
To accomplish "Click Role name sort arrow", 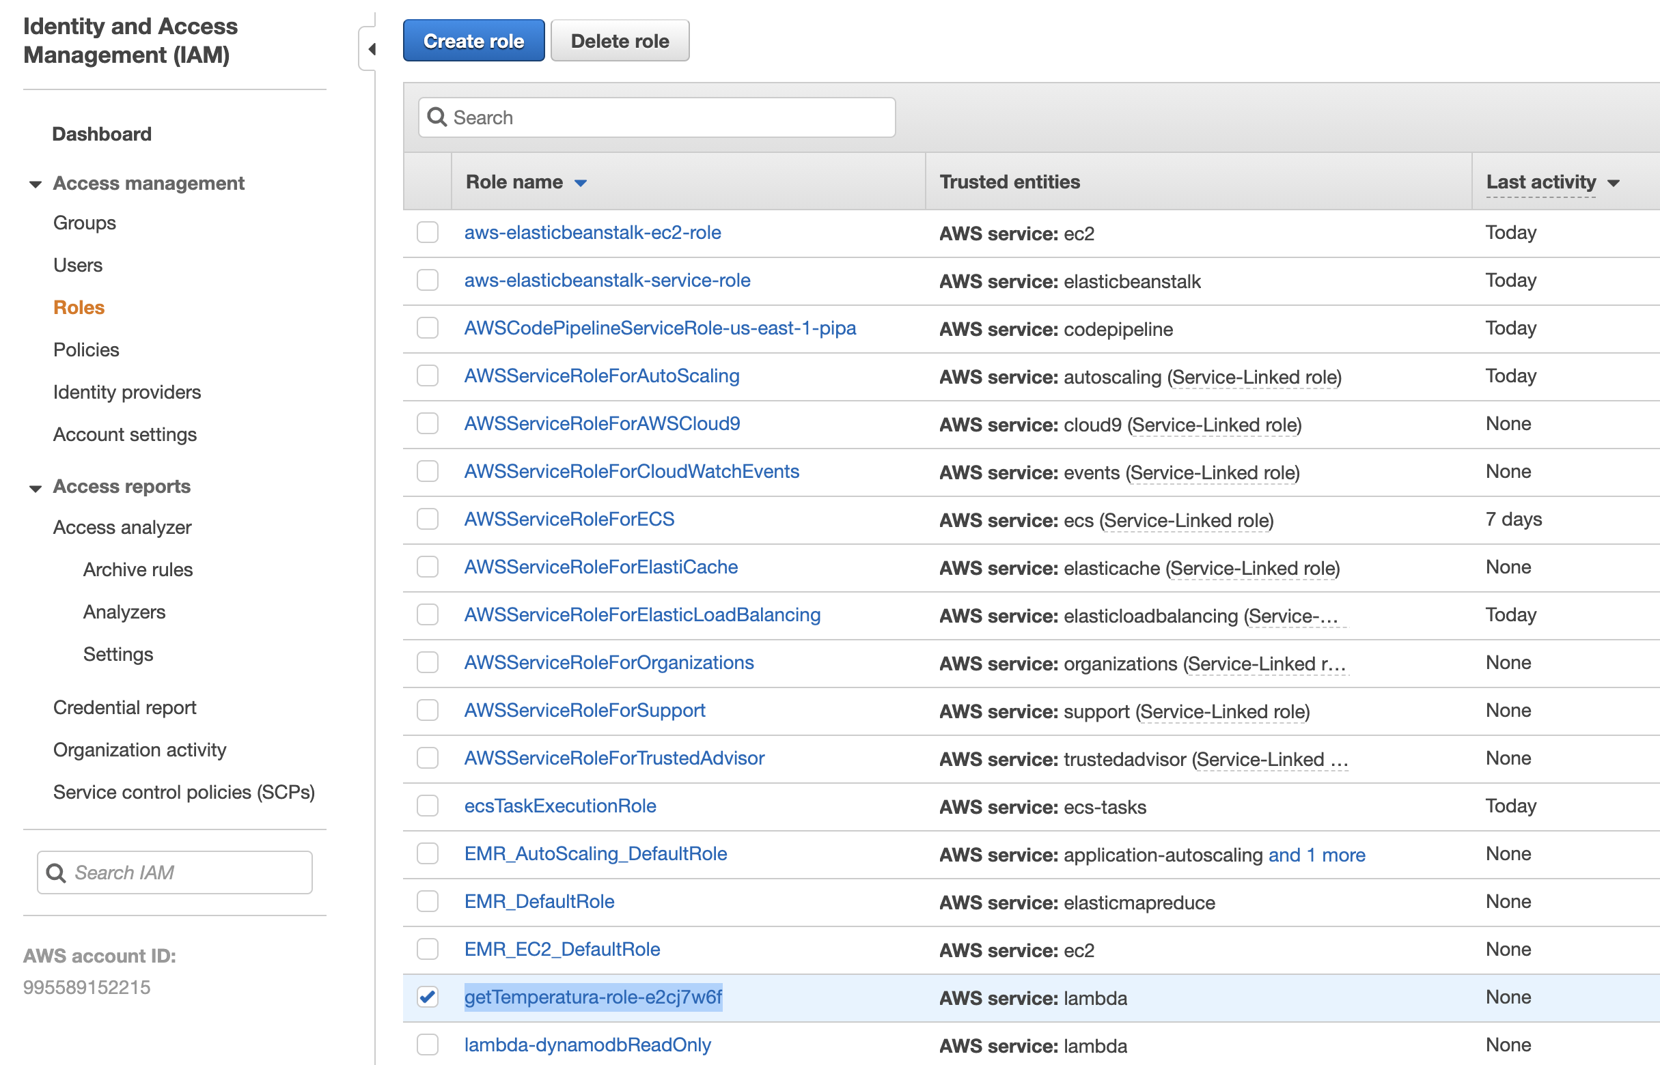I will (581, 182).
